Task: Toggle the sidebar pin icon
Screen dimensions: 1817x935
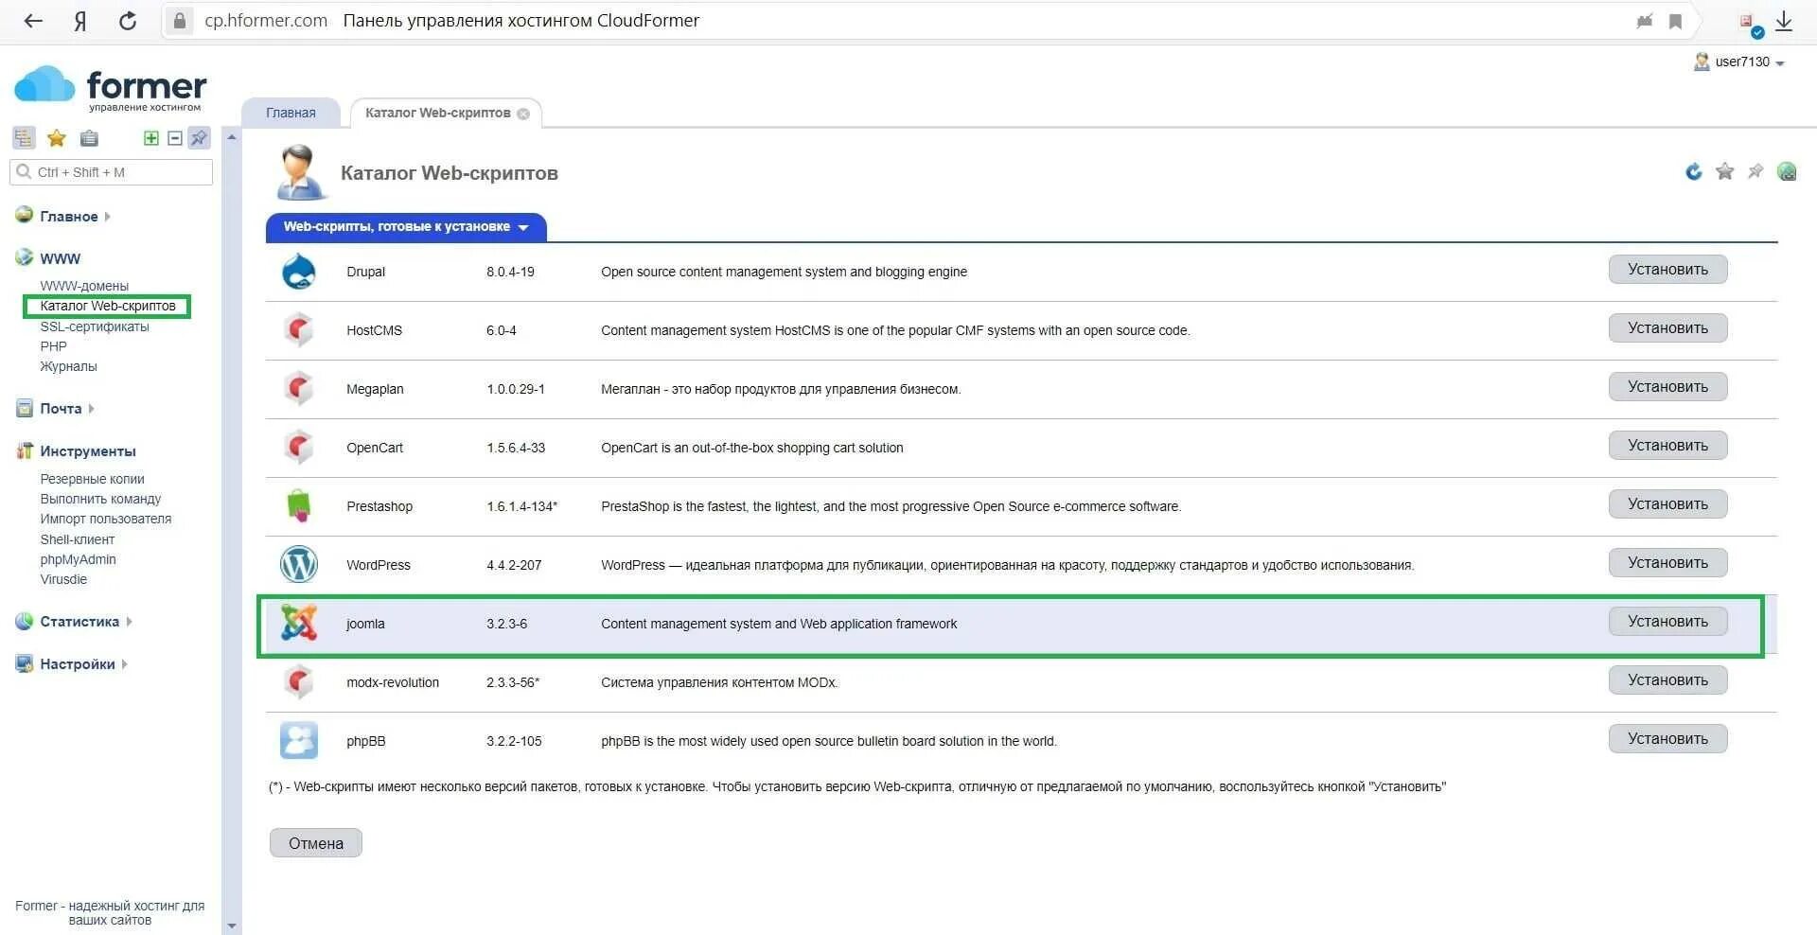Action: [x=199, y=138]
